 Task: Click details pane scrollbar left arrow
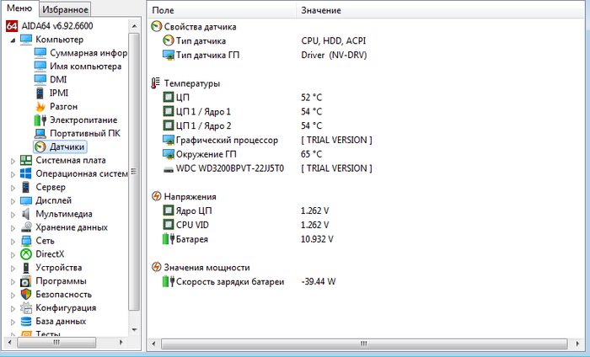(153, 344)
